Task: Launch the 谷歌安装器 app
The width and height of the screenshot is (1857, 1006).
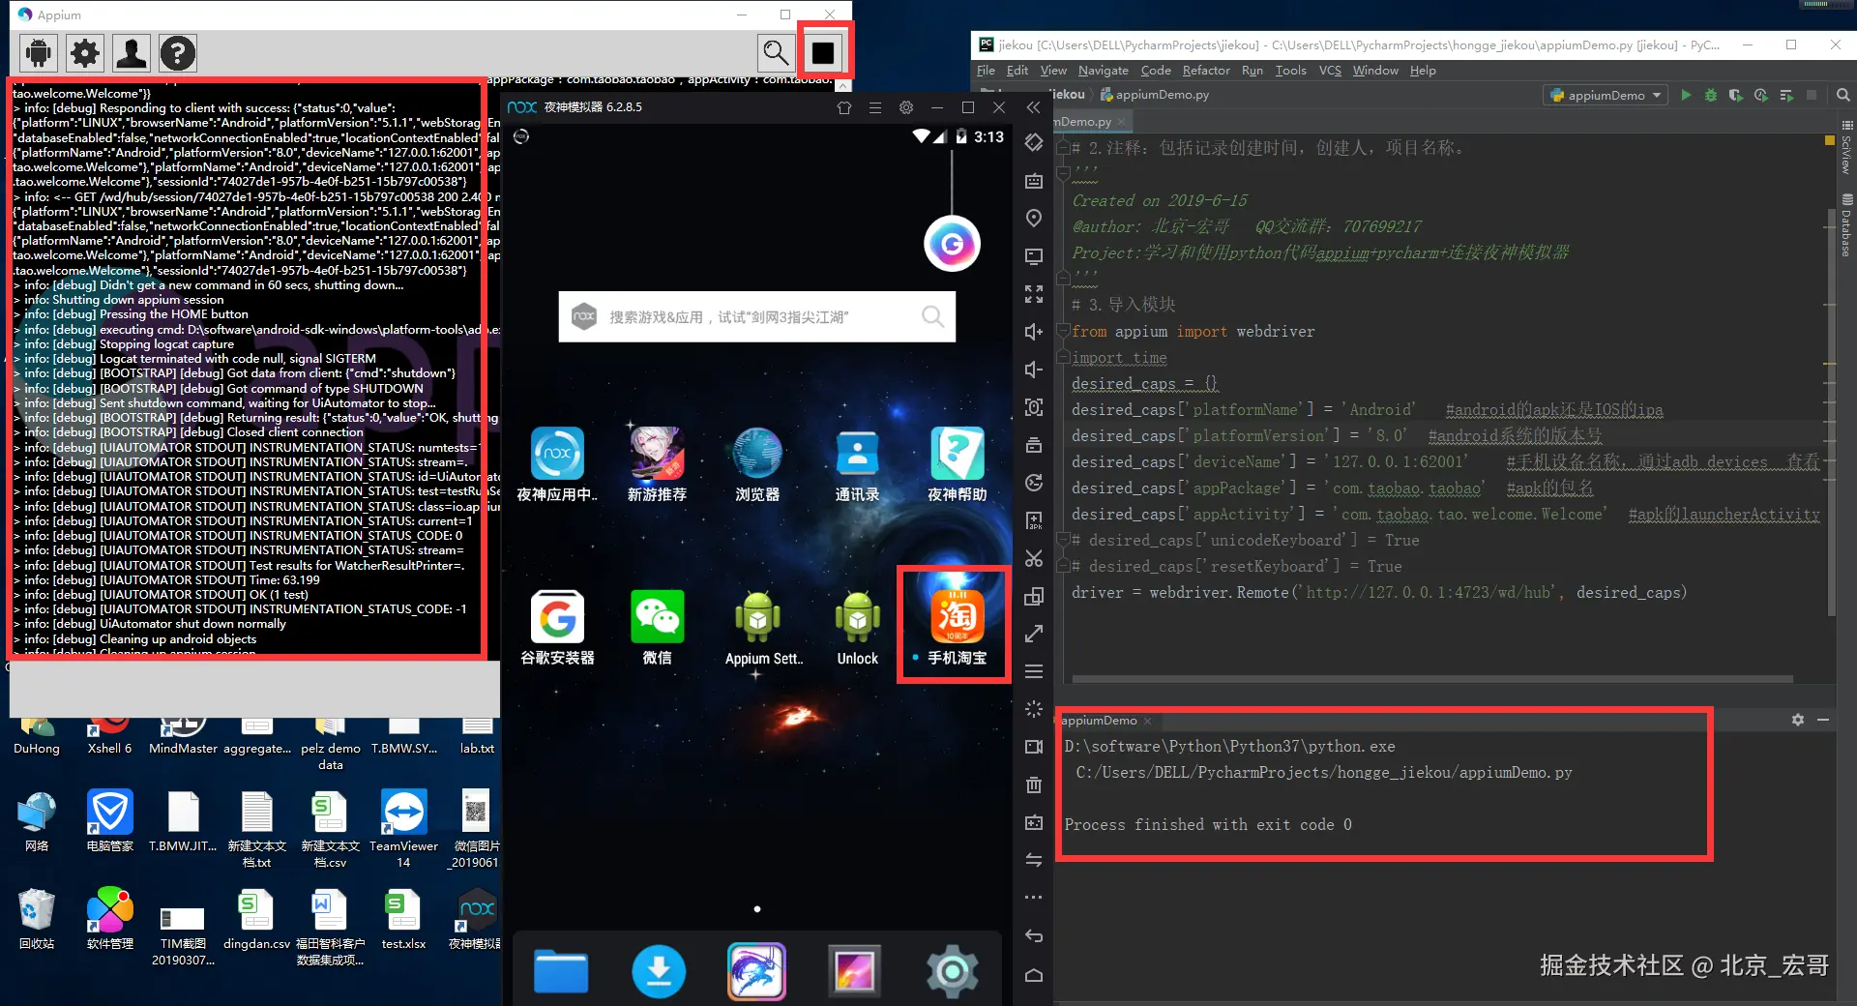Action: click(x=557, y=628)
